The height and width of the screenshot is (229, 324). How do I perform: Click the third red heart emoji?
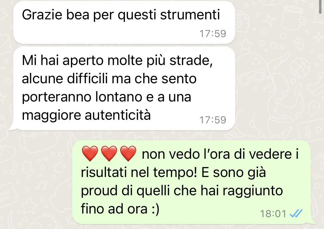128,153
